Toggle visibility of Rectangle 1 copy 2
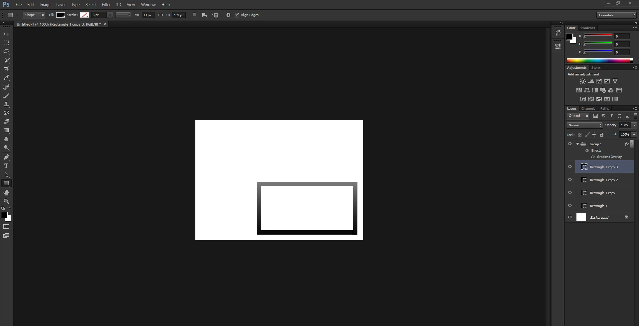The width and height of the screenshot is (639, 326). (570, 180)
